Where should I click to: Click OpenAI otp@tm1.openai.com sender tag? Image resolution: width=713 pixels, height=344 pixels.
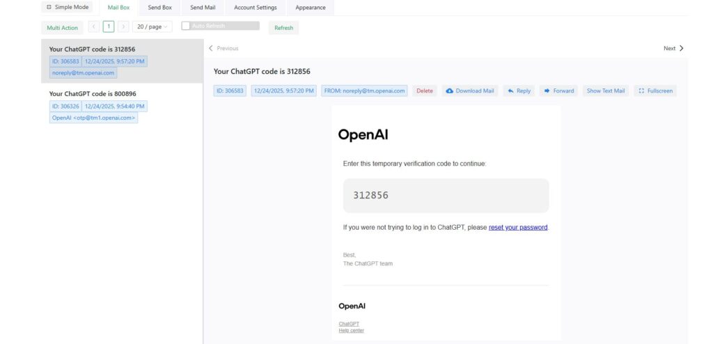coord(94,118)
